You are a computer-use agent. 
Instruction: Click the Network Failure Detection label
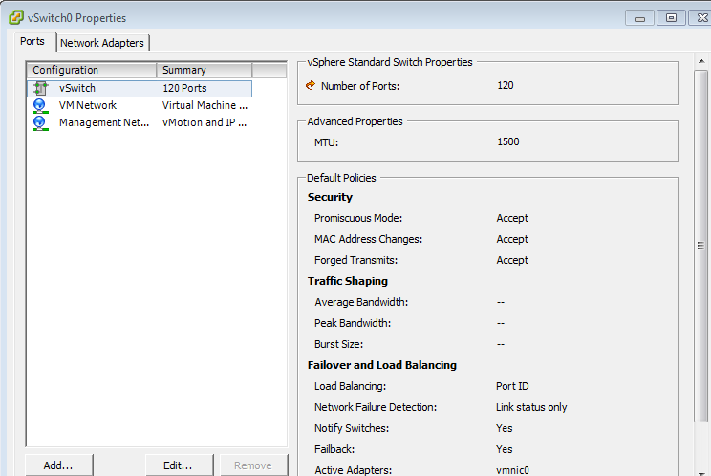point(376,407)
